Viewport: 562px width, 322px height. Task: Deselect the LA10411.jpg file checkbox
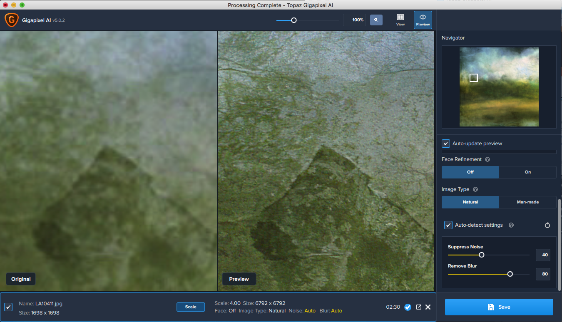pyautogui.click(x=8, y=307)
